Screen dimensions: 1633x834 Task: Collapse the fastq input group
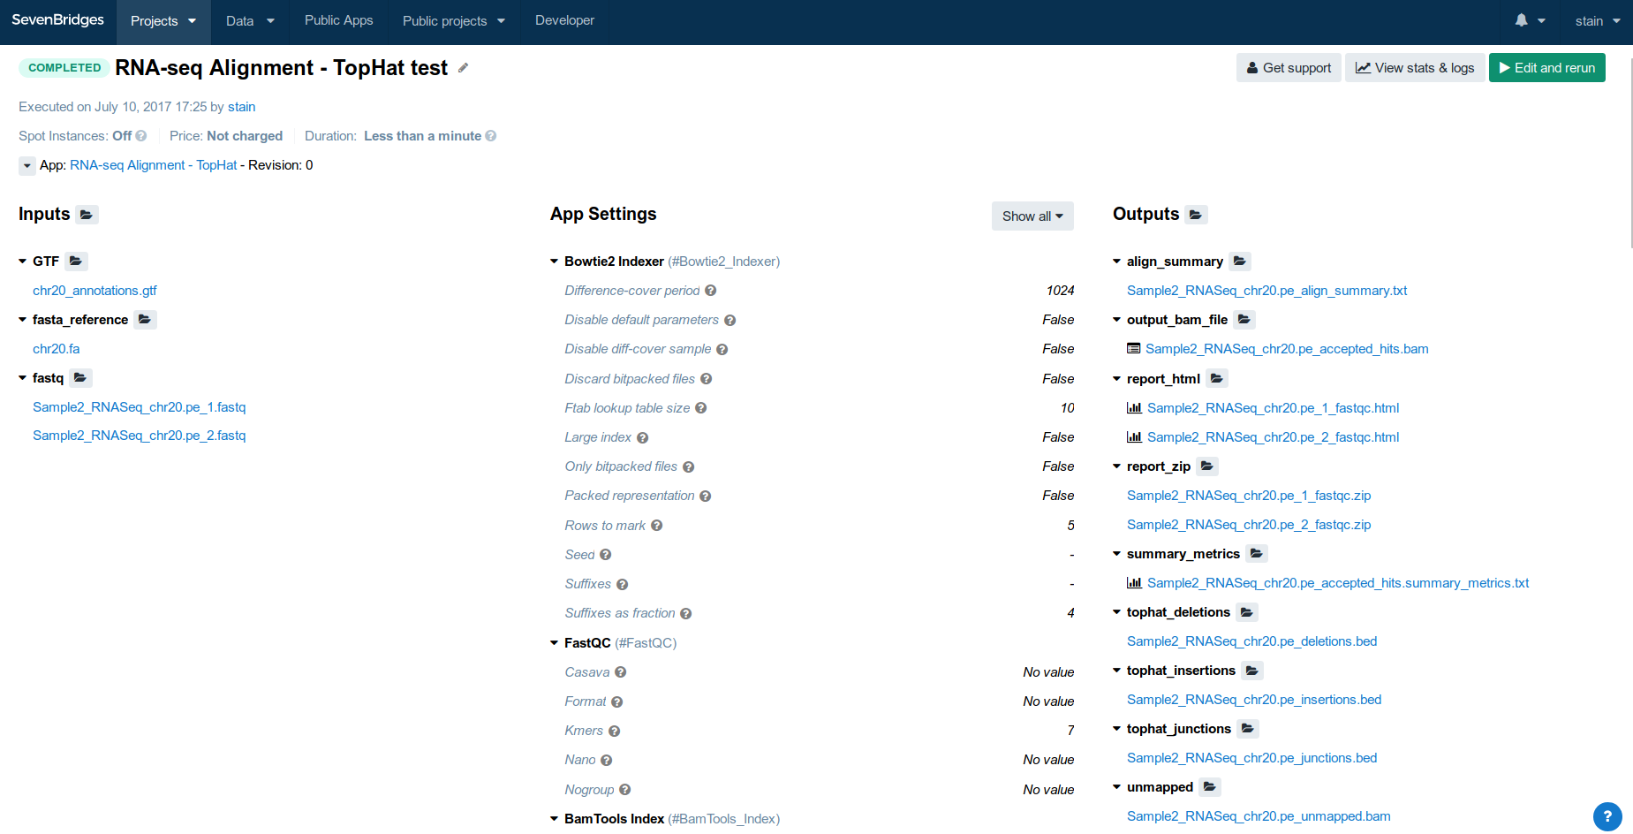coord(23,378)
